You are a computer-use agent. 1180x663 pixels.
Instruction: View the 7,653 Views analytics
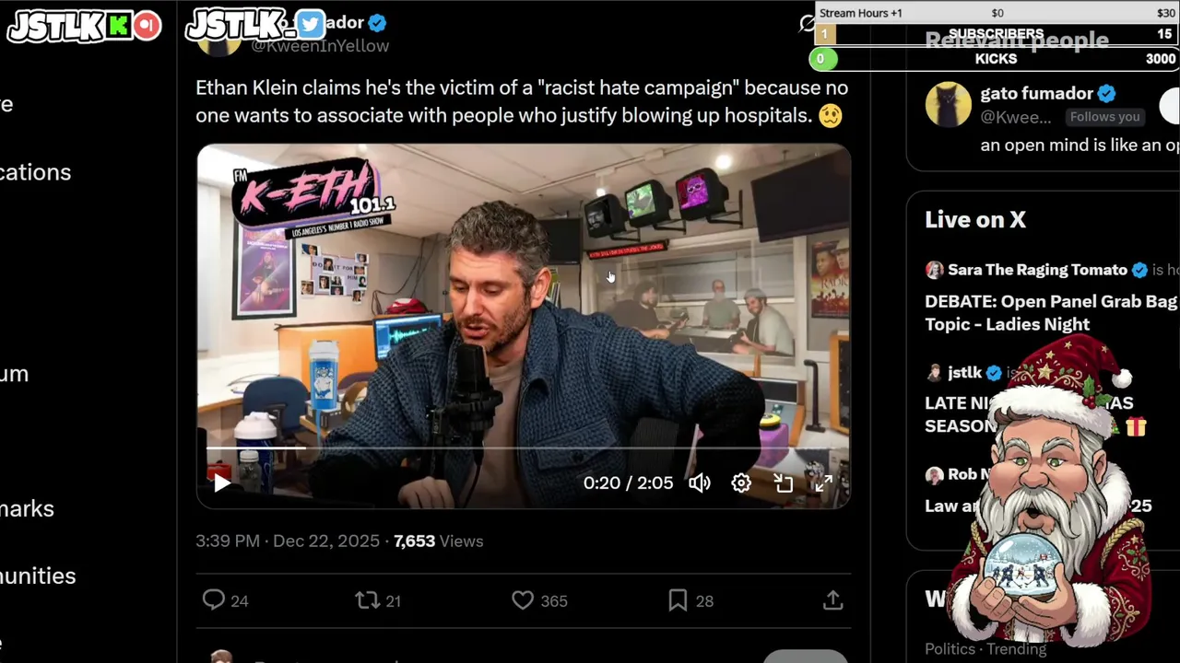[x=438, y=541]
